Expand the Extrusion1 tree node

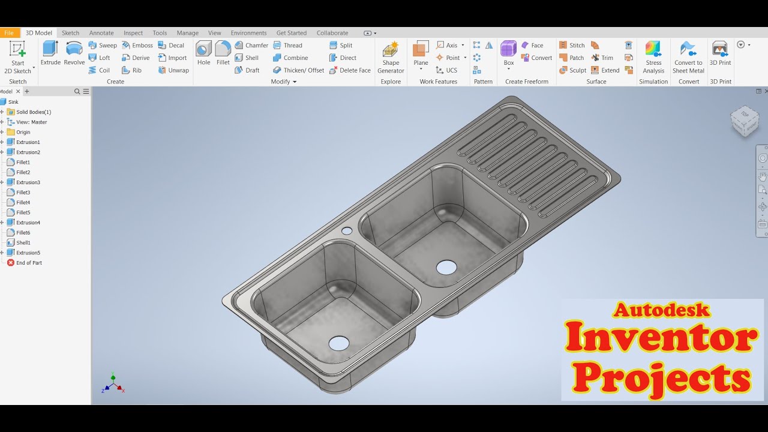tap(2, 142)
